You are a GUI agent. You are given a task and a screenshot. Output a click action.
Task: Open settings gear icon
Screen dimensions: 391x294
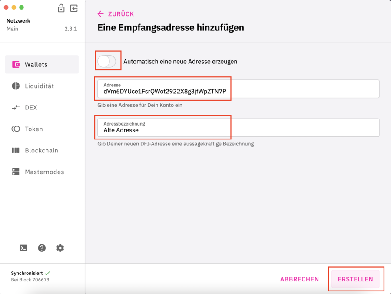pos(60,248)
